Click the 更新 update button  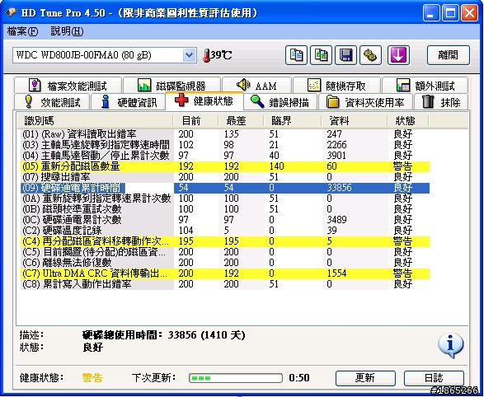click(365, 378)
